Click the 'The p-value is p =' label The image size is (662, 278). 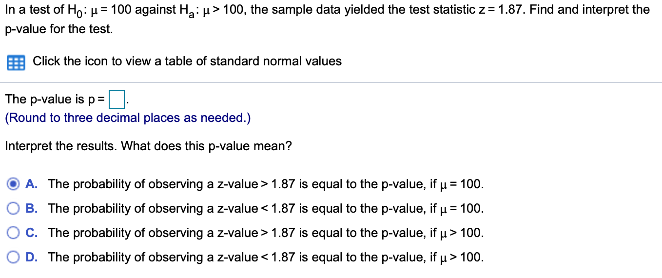pyautogui.click(x=55, y=99)
